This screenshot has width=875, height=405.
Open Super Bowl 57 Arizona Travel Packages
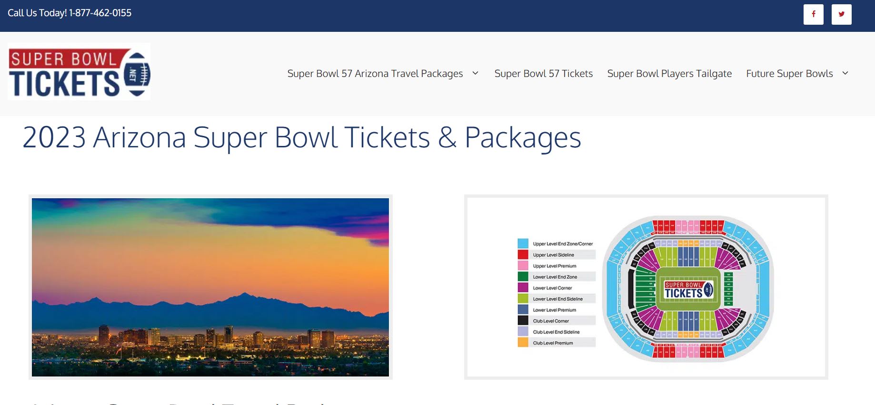[x=375, y=74]
